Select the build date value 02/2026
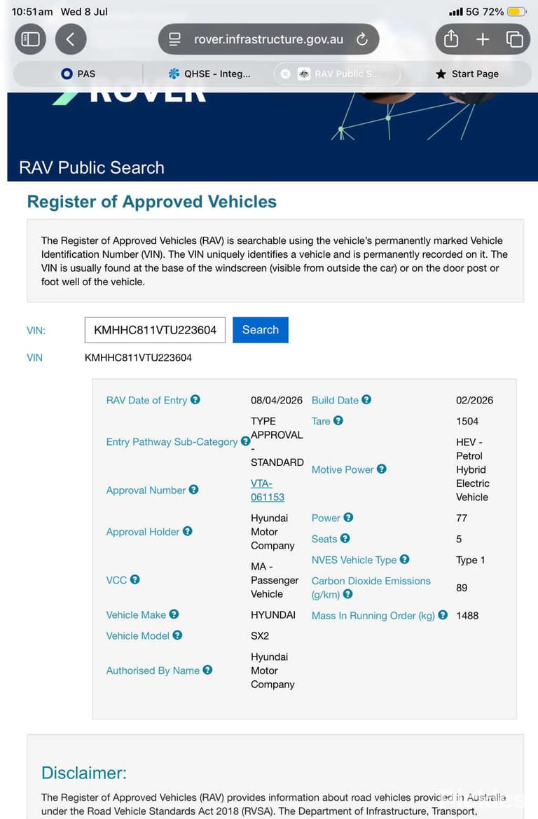Screen dimensions: 538x819 pos(474,400)
